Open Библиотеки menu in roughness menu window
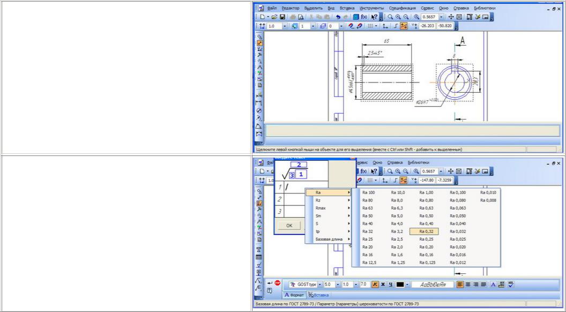The width and height of the screenshot is (566, 312). (418, 162)
